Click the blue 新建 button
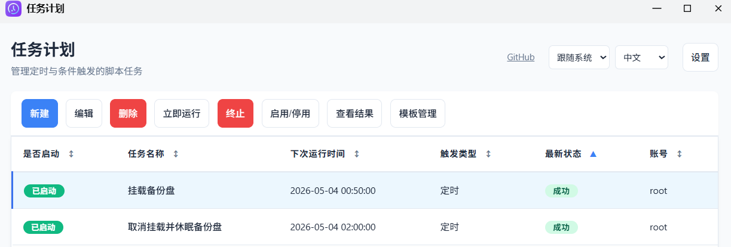 coord(39,113)
